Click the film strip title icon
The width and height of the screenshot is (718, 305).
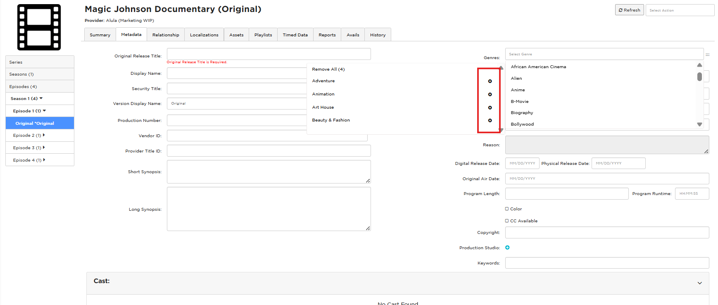pyautogui.click(x=39, y=27)
